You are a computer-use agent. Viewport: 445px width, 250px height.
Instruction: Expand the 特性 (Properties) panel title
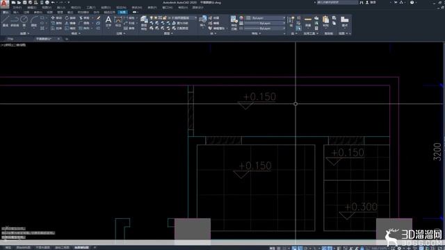point(256,33)
